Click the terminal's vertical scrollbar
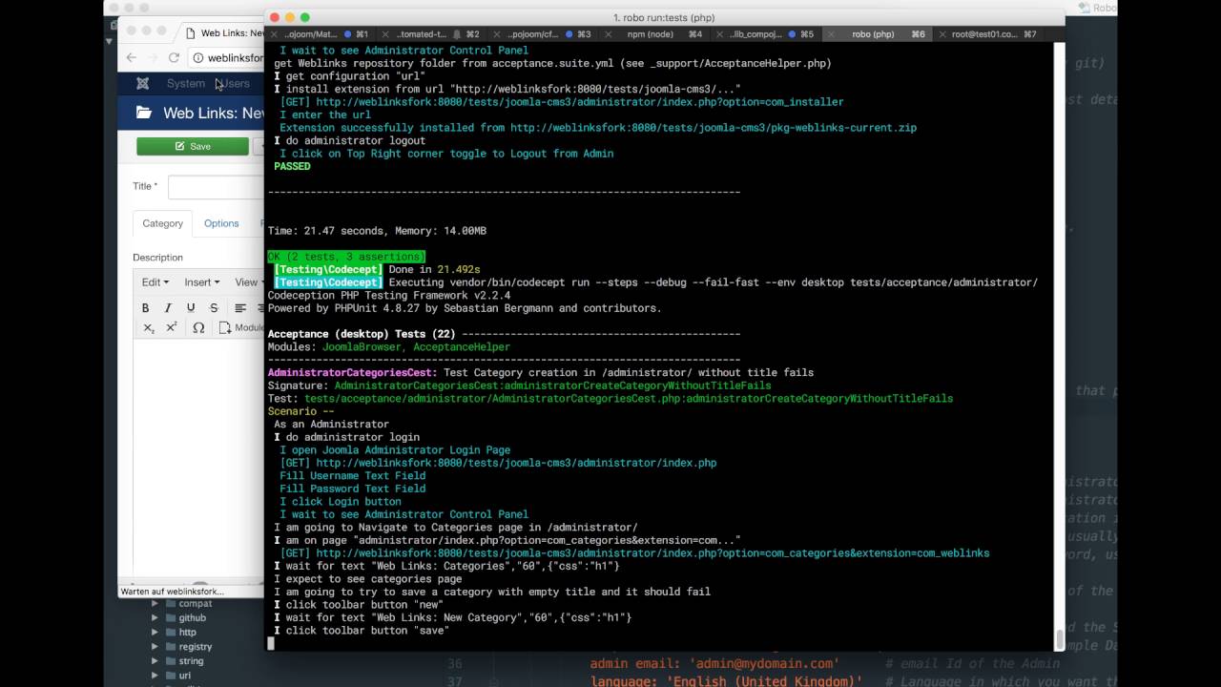This screenshot has height=687, width=1221. click(1059, 637)
